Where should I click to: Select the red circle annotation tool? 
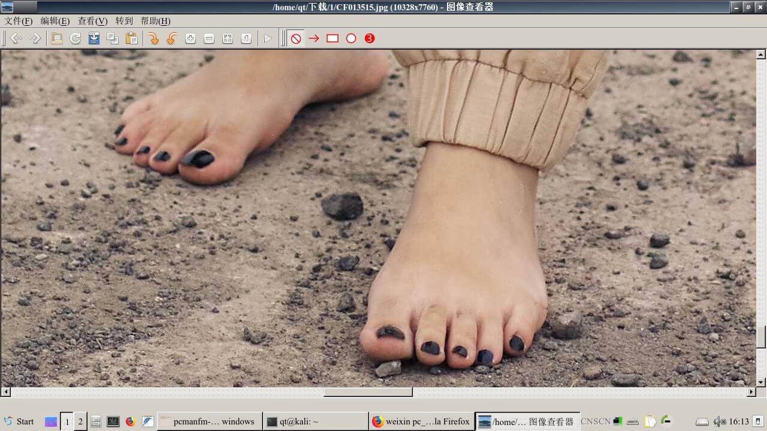(351, 38)
